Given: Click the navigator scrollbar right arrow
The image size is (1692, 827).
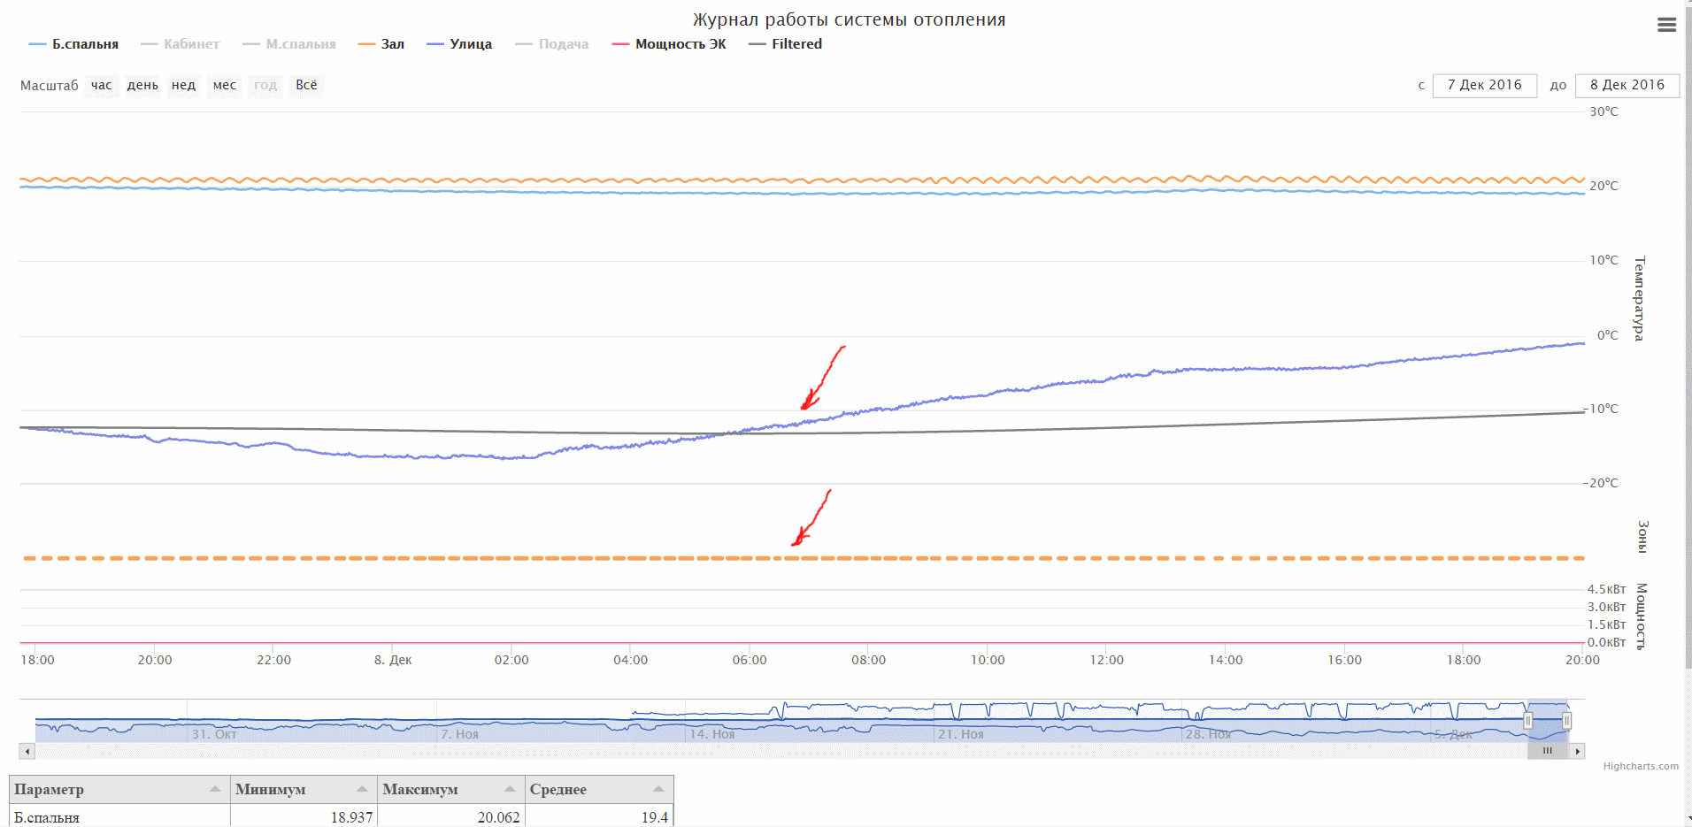Looking at the screenshot, I should [x=1577, y=751].
